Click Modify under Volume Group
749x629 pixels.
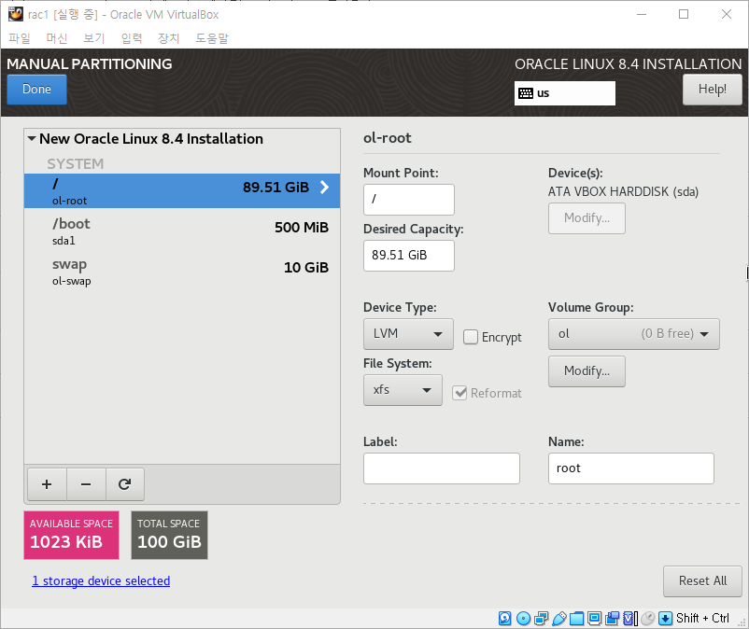[x=586, y=370]
